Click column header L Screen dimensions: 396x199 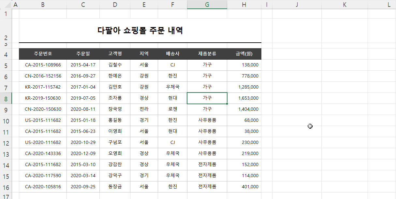(389, 5)
